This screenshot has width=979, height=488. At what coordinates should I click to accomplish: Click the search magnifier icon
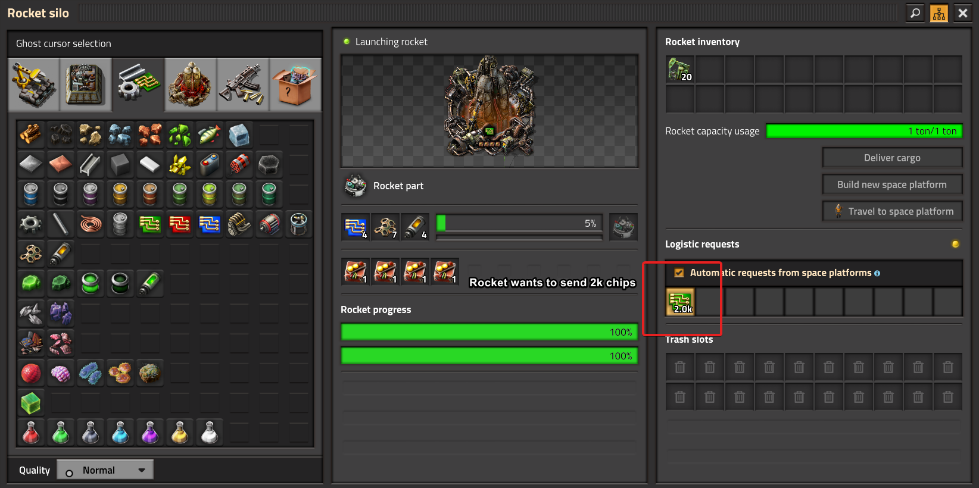click(x=915, y=13)
